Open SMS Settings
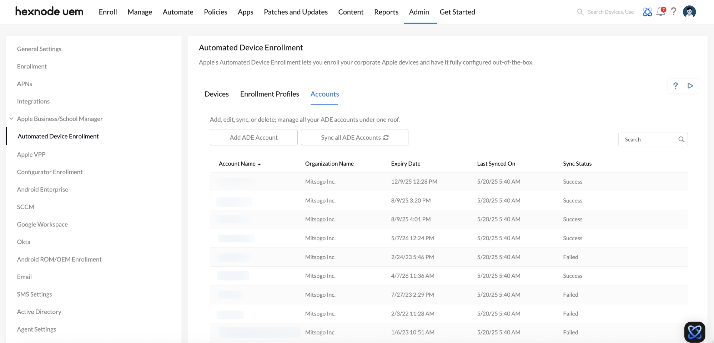This screenshot has height=343, width=714. tap(34, 294)
